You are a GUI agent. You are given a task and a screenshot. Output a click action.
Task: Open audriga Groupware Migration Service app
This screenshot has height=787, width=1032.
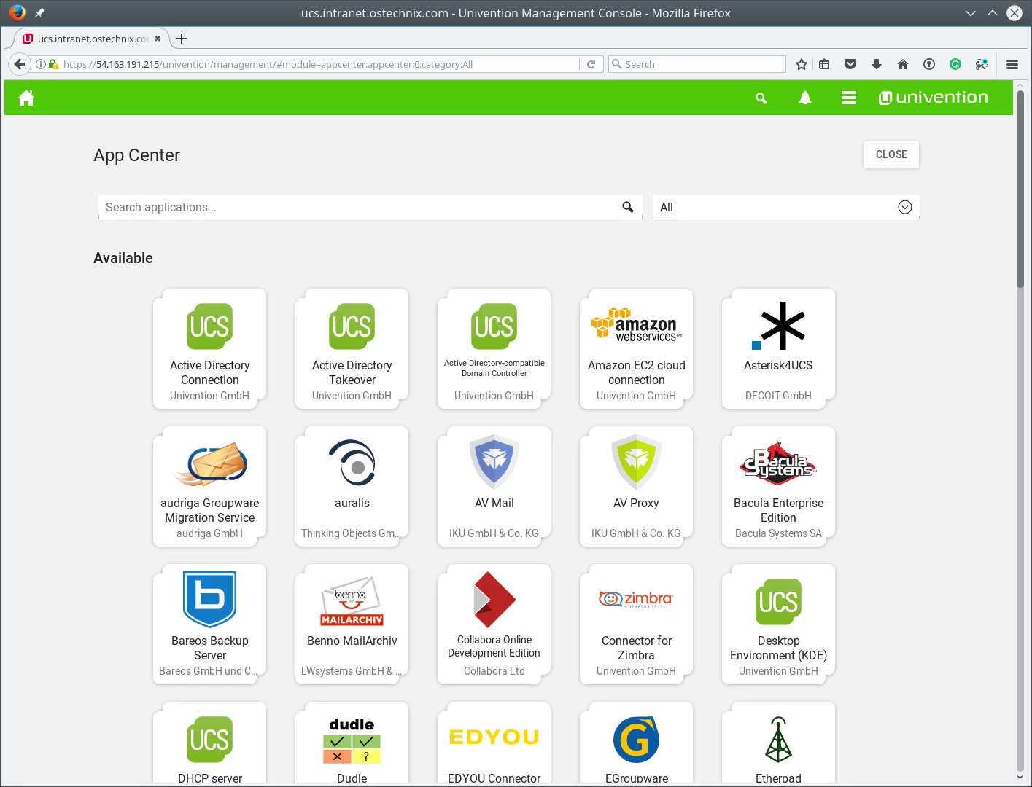pyautogui.click(x=209, y=486)
